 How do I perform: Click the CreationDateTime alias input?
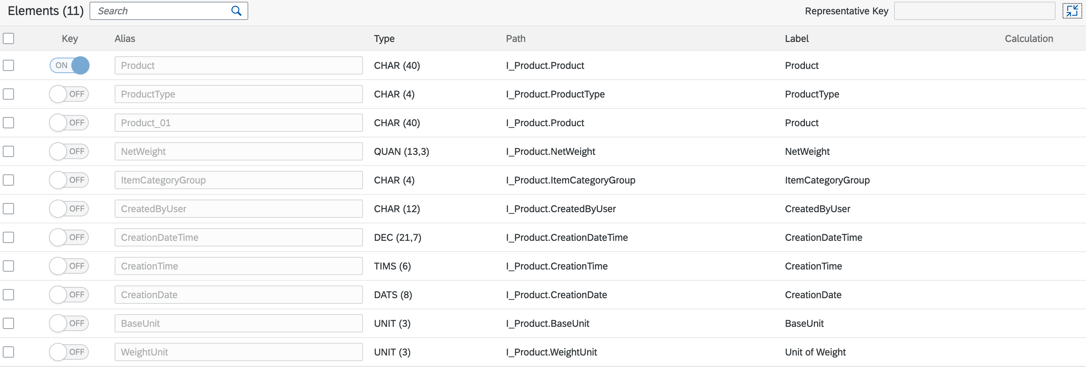coord(238,237)
